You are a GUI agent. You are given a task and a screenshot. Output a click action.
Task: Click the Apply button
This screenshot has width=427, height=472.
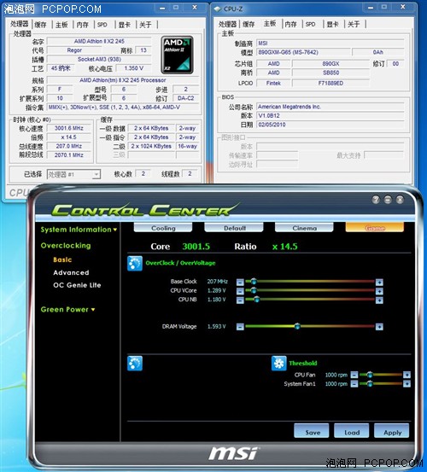pyautogui.click(x=391, y=431)
